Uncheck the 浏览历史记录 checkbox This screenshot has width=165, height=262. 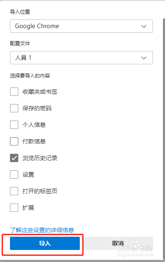click(14, 158)
